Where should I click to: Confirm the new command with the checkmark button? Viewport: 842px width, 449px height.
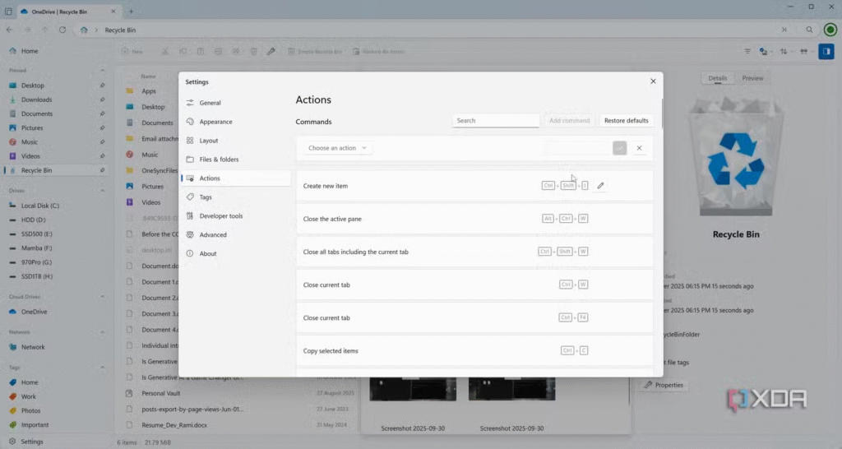(x=619, y=148)
